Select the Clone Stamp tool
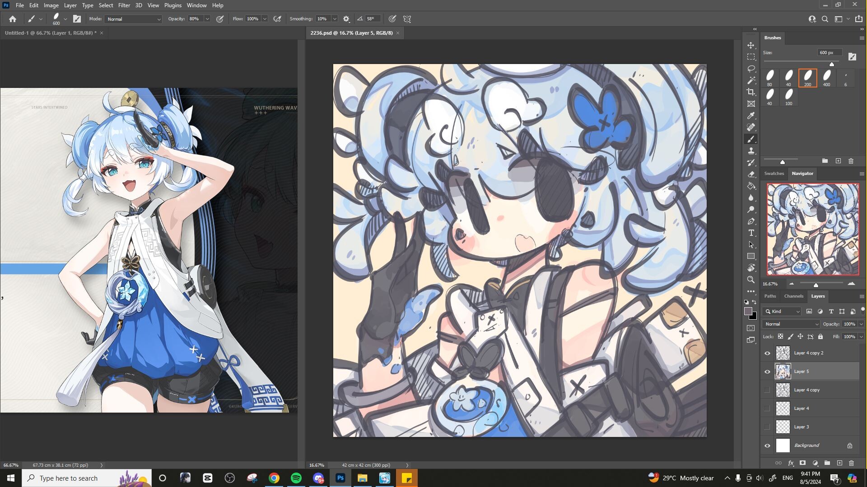This screenshot has height=487, width=867. [751, 151]
